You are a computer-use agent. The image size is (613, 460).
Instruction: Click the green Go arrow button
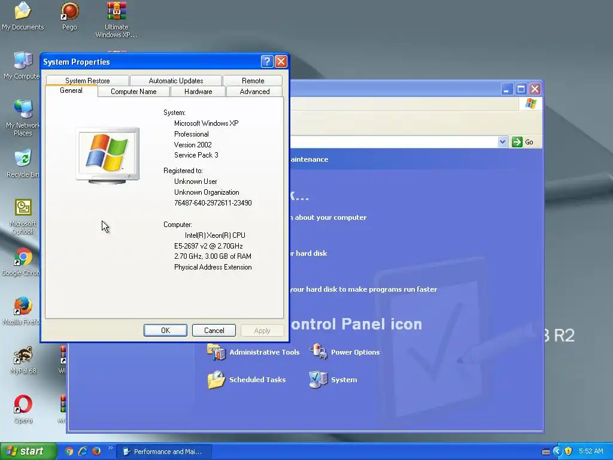(x=517, y=142)
